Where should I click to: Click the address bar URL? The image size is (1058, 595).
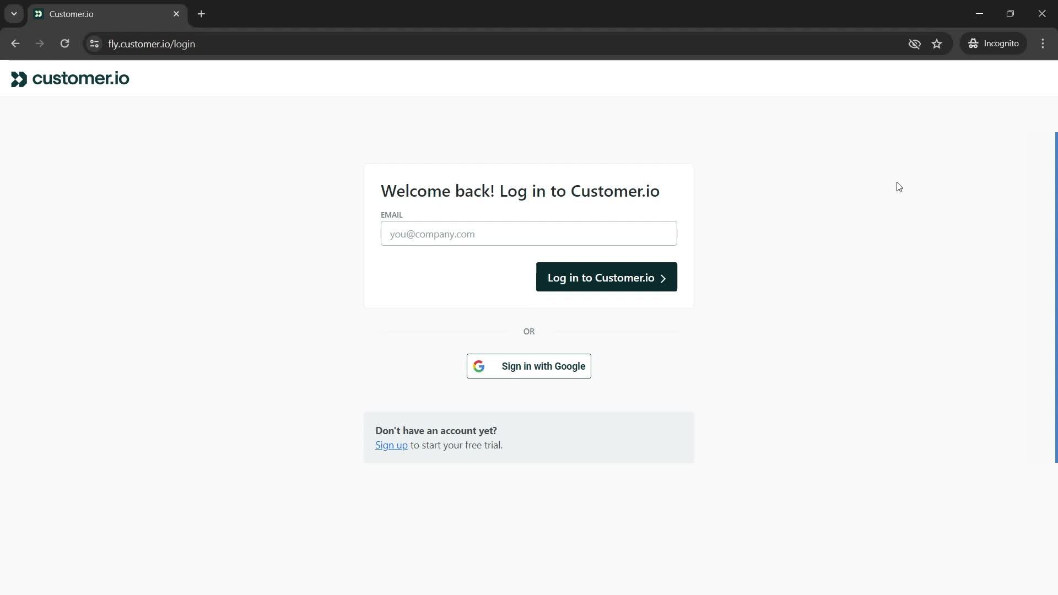[152, 44]
